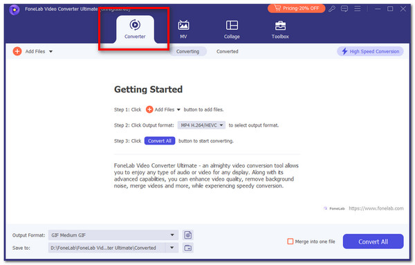Open the output folder icon
The width and height of the screenshot is (415, 265).
(188, 248)
